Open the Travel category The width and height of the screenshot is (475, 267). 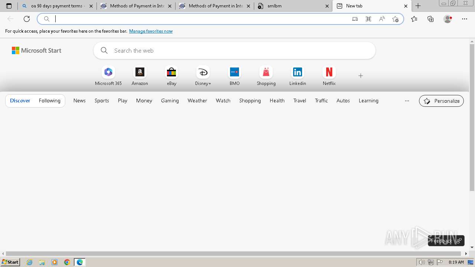(299, 100)
